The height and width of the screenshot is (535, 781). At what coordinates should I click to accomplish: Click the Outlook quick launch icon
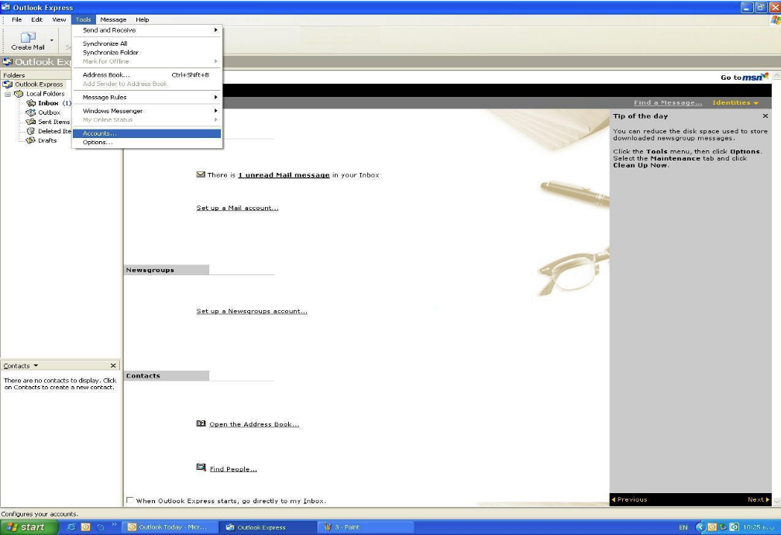(86, 527)
